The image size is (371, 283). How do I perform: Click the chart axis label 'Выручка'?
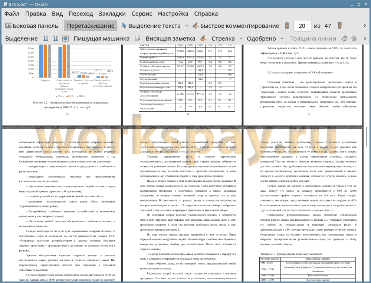point(45,80)
